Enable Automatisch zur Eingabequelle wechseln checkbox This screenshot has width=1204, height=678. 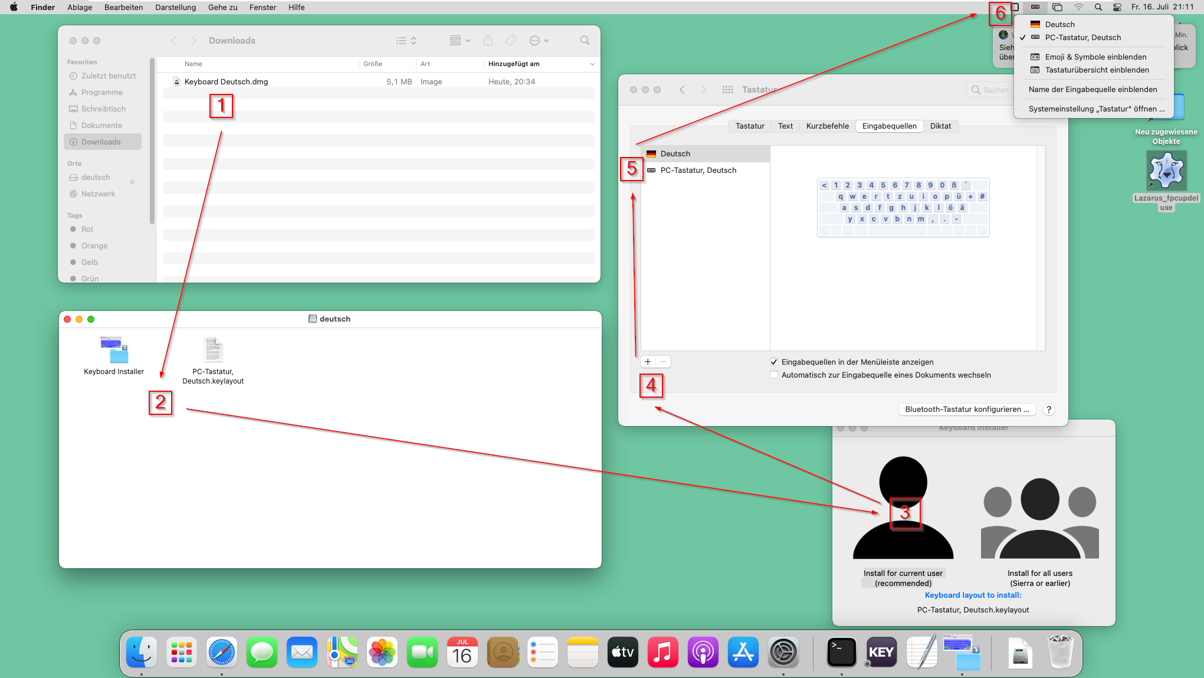coord(774,375)
